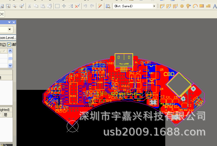Click the Paste Special / rubber stamp icon
217x146 pixels.
49,6
